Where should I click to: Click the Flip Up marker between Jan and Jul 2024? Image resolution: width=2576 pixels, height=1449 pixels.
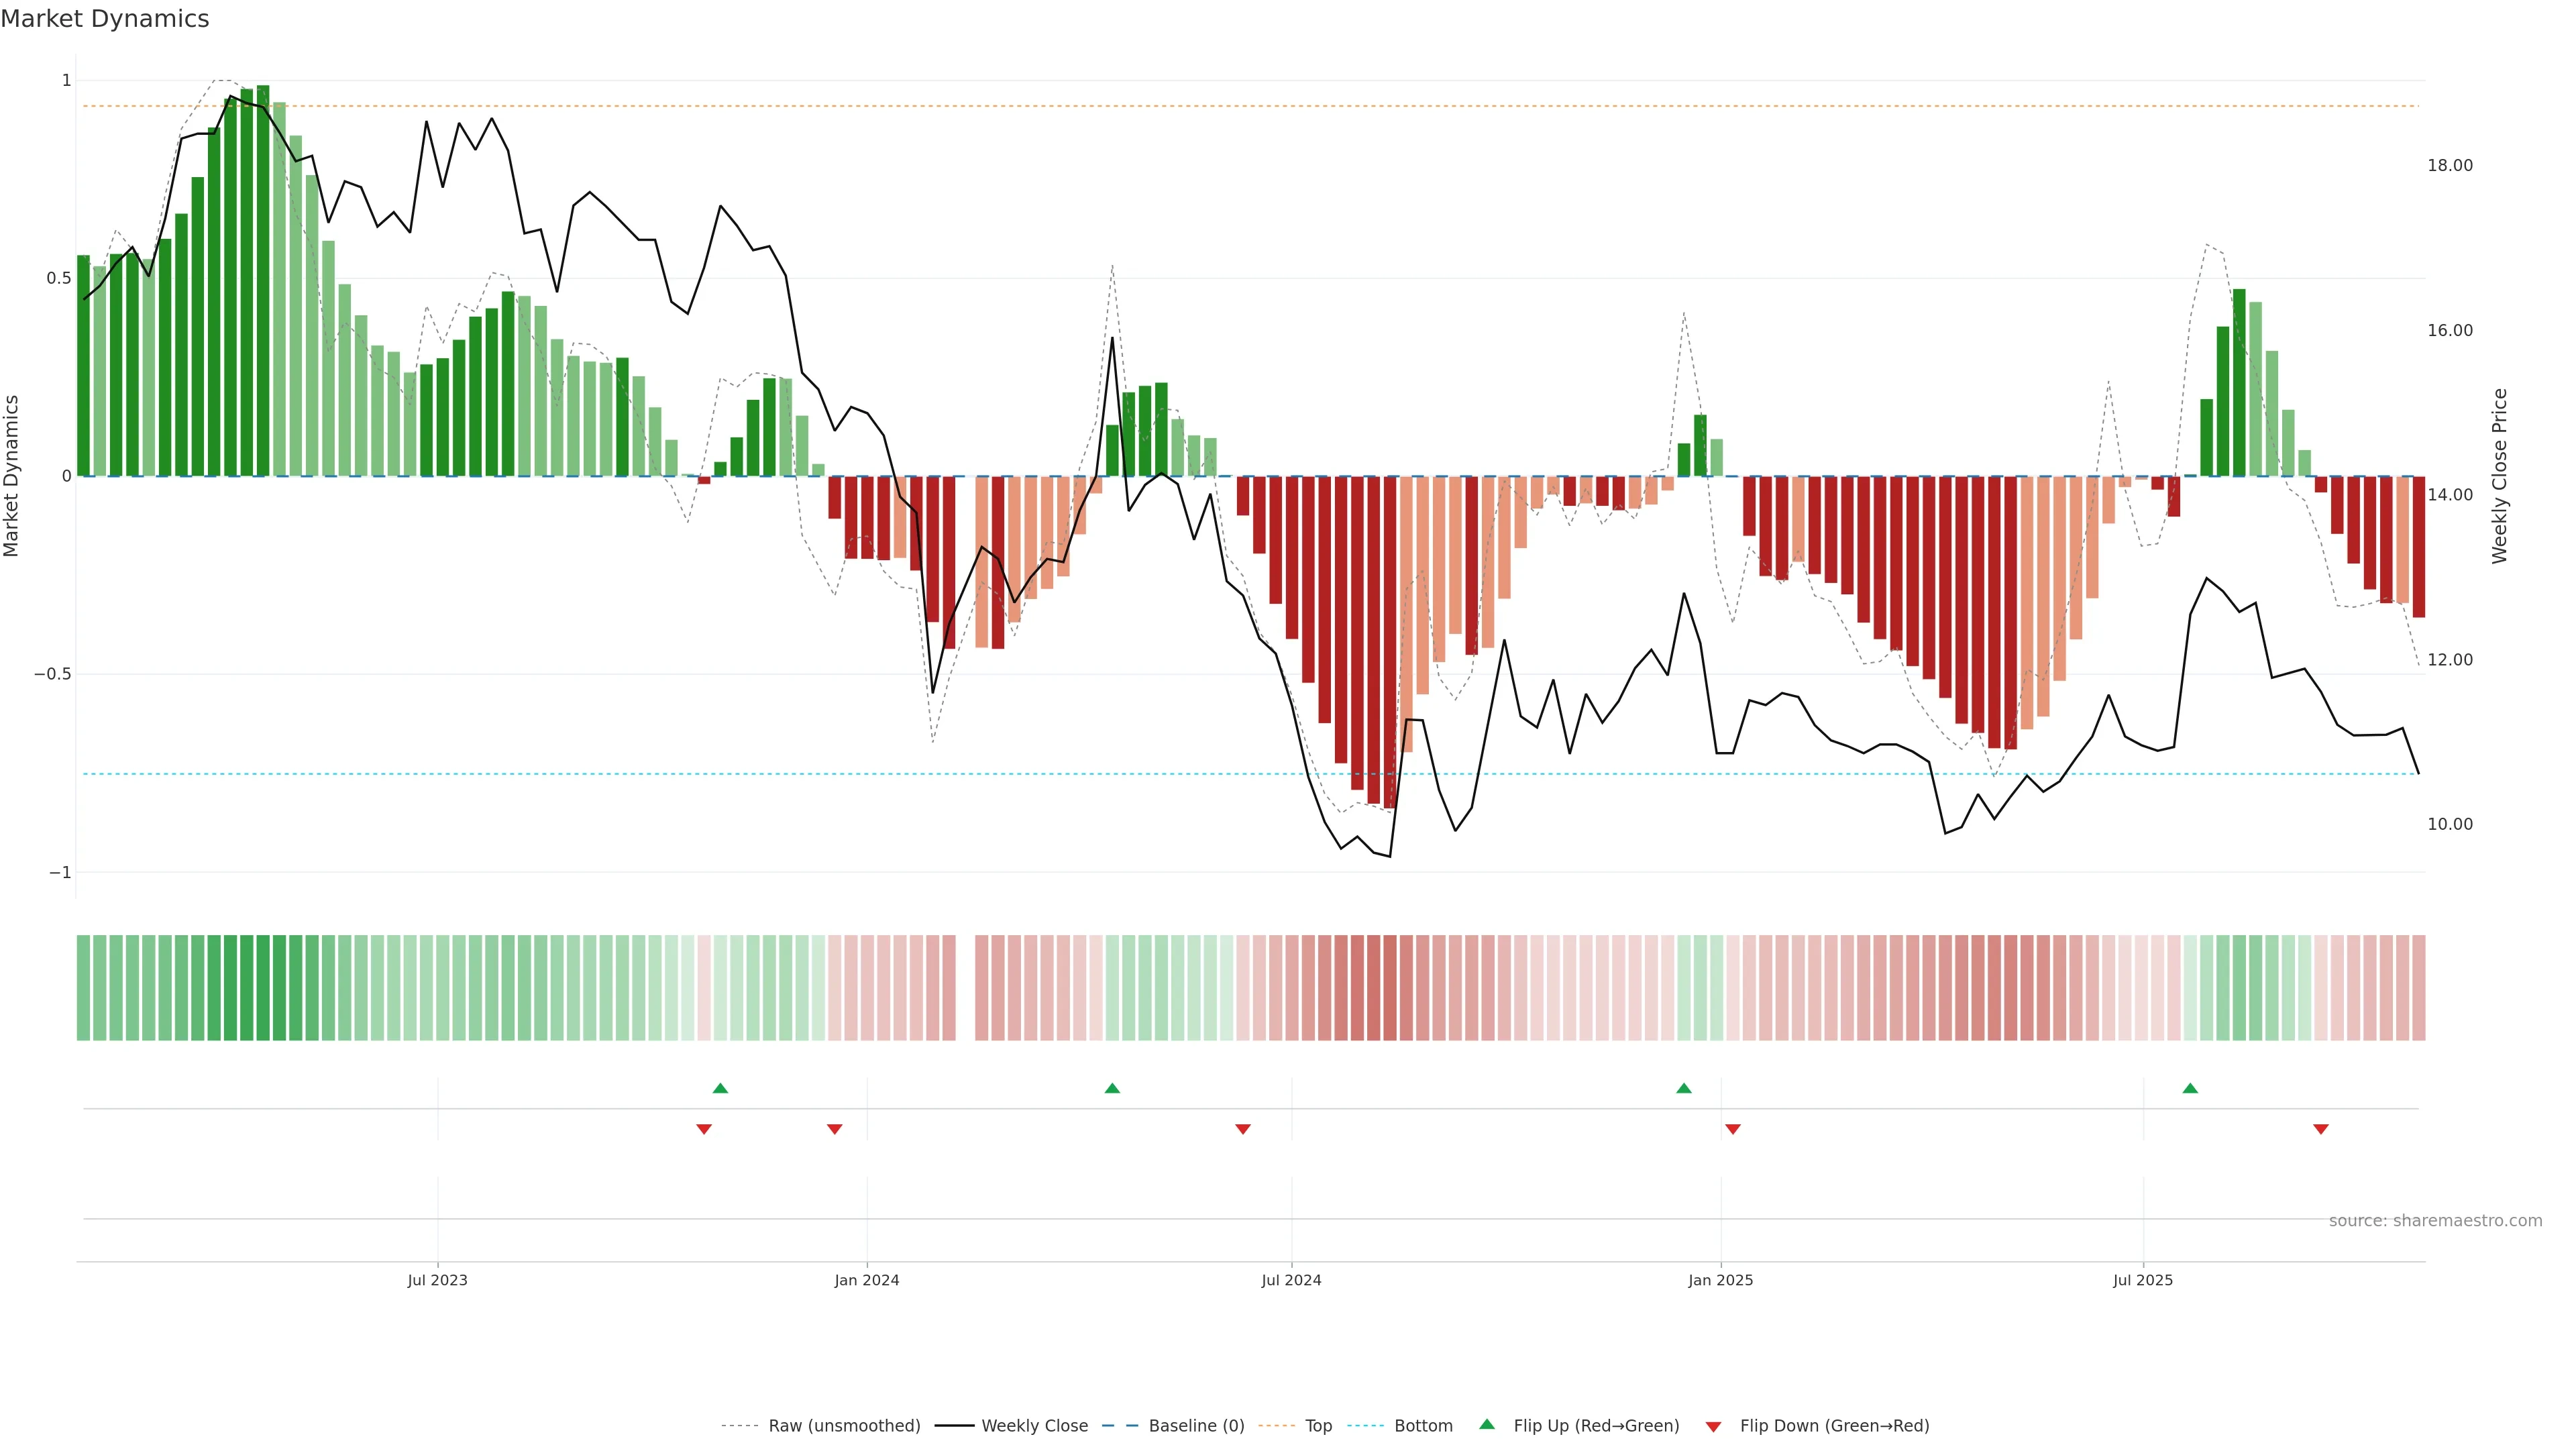click(1112, 1088)
